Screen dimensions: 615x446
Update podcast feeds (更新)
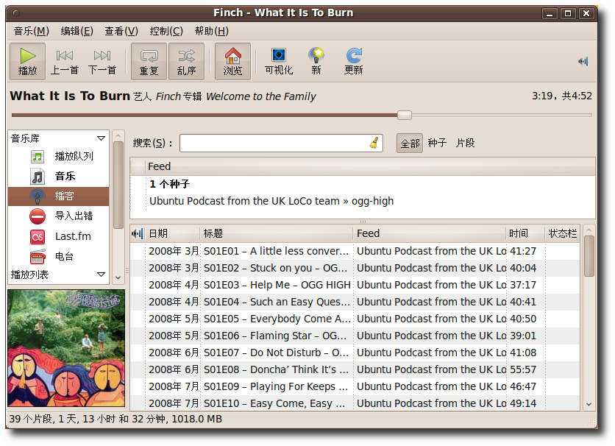(353, 62)
